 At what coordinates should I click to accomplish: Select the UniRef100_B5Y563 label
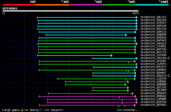(x=153, y=105)
